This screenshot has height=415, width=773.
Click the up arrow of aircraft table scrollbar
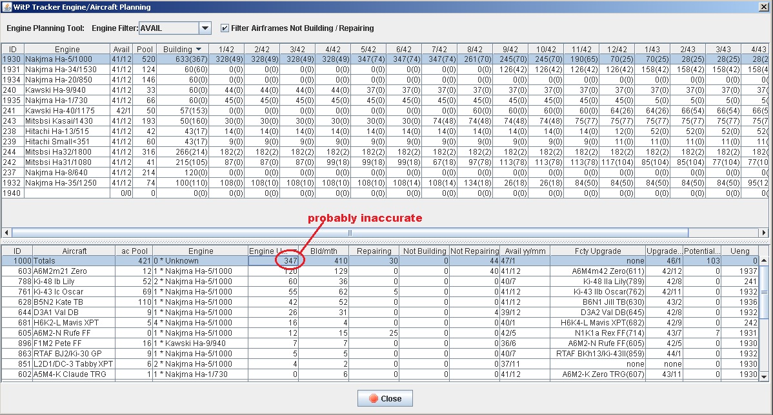point(765,261)
